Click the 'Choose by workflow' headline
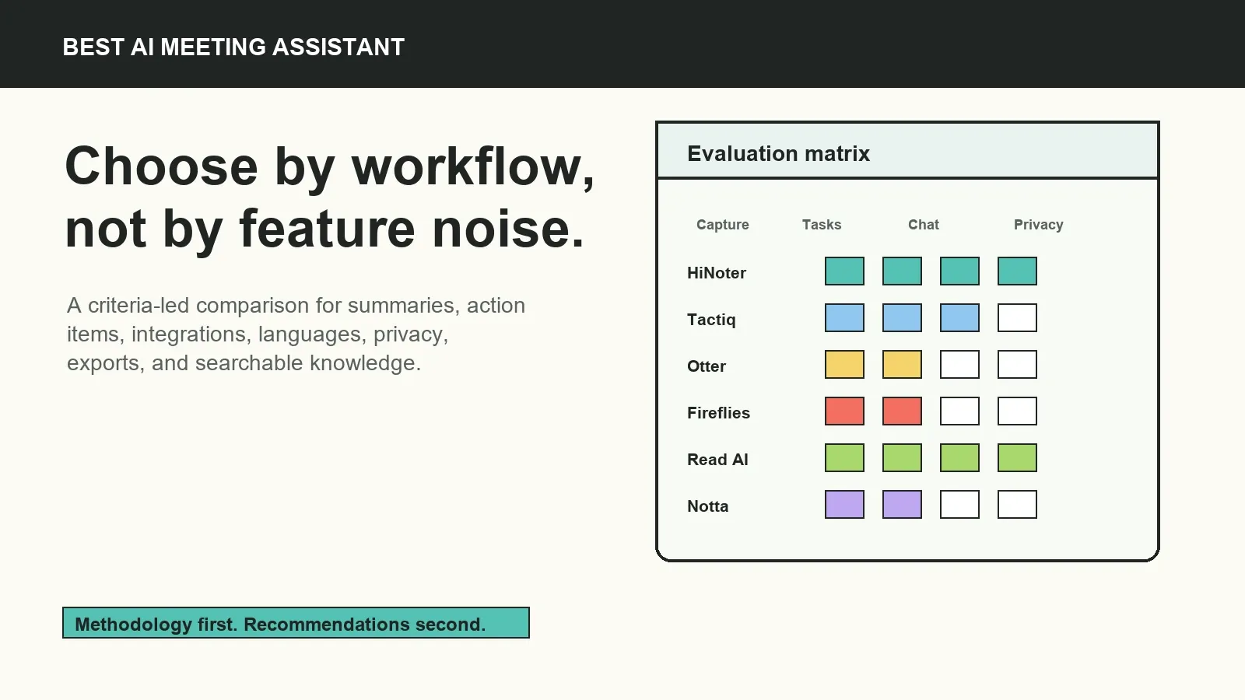1245x700 pixels. (330, 197)
